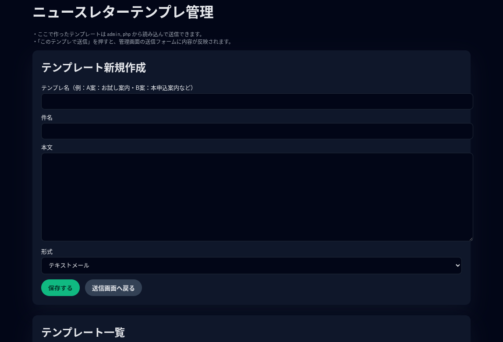Click the テンプレート新規作成 heading
Image resolution: width=503 pixels, height=342 pixels.
click(93, 67)
